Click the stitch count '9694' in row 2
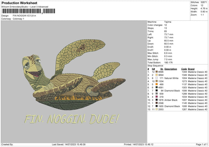The height and width of the screenshot is (147, 209). coord(161,75)
